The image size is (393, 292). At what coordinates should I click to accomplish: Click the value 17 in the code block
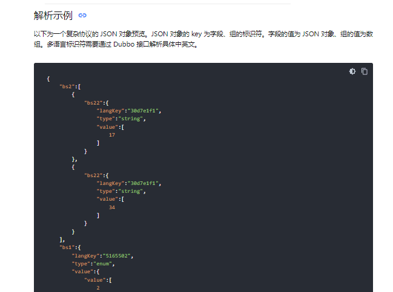pyautogui.click(x=112, y=135)
